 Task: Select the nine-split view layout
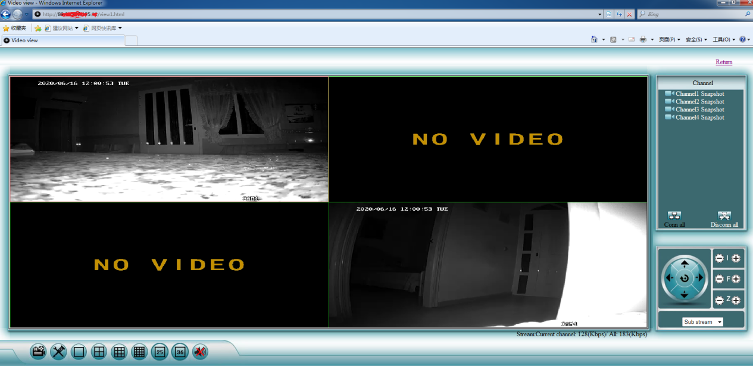(x=119, y=352)
